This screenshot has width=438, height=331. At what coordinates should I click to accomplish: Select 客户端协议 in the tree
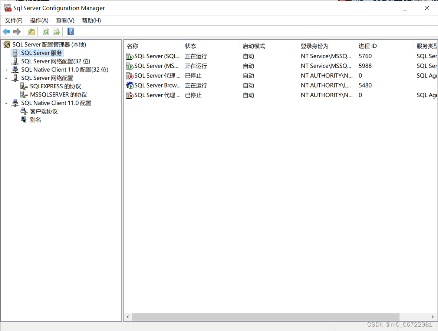point(44,111)
